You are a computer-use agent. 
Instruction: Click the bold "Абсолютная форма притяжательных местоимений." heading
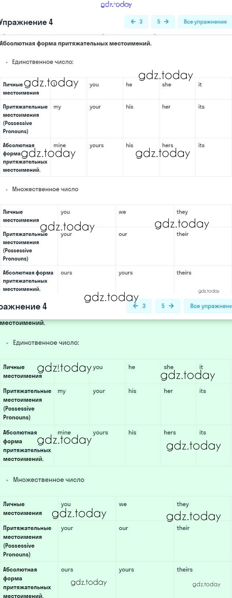click(76, 43)
